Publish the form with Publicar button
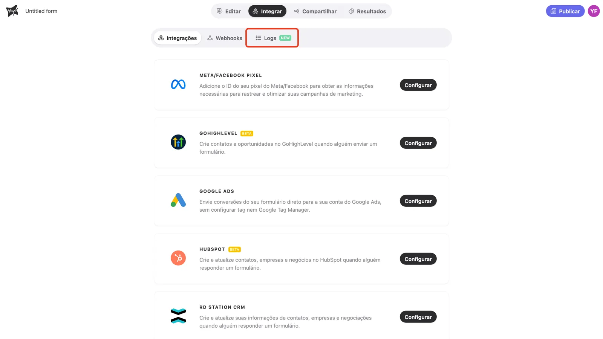 point(565,11)
